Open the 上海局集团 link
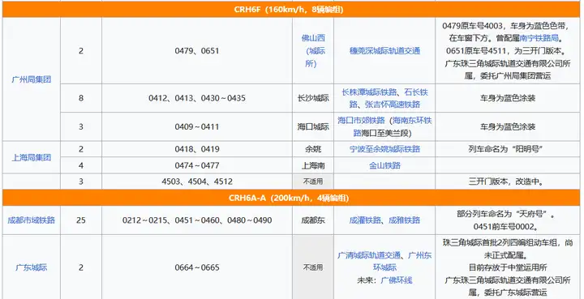 tap(32, 157)
